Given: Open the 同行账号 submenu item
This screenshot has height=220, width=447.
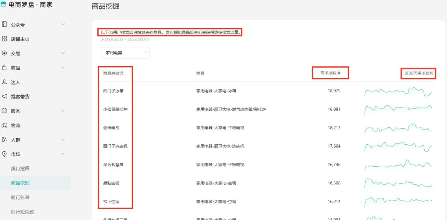Looking at the screenshot, I should point(20,197).
